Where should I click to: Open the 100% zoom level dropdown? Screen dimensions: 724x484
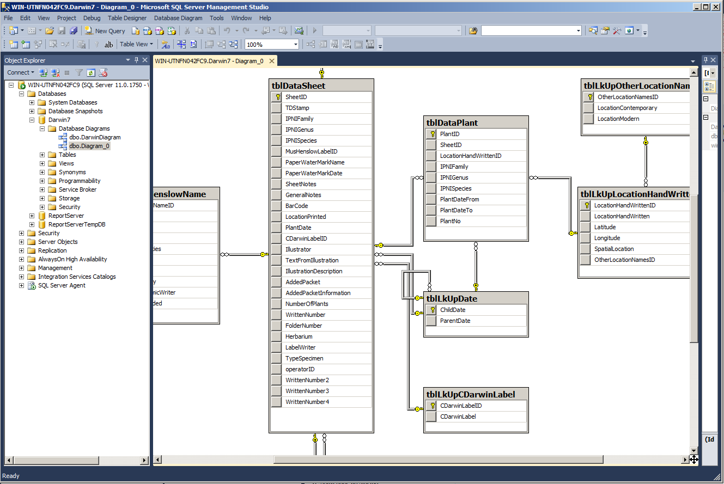(x=296, y=45)
